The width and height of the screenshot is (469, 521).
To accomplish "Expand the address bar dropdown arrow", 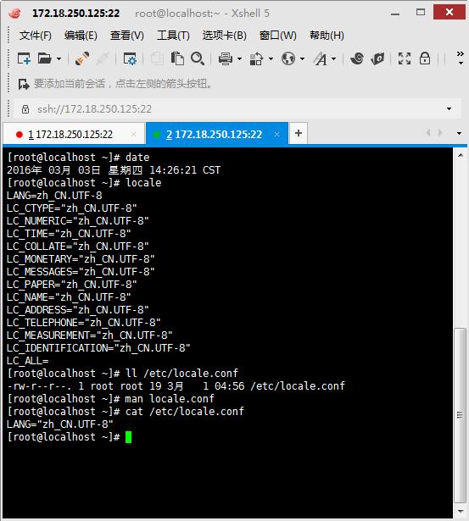I will (449, 108).
